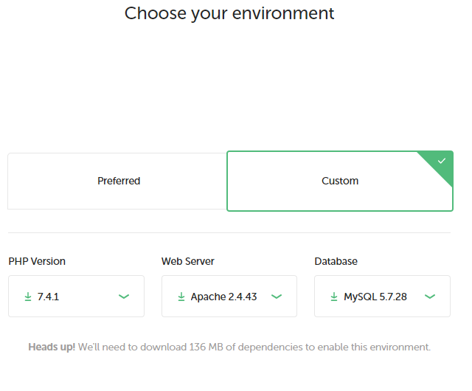Open the Database dropdown
This screenshot has height=391, width=472.
tap(382, 296)
